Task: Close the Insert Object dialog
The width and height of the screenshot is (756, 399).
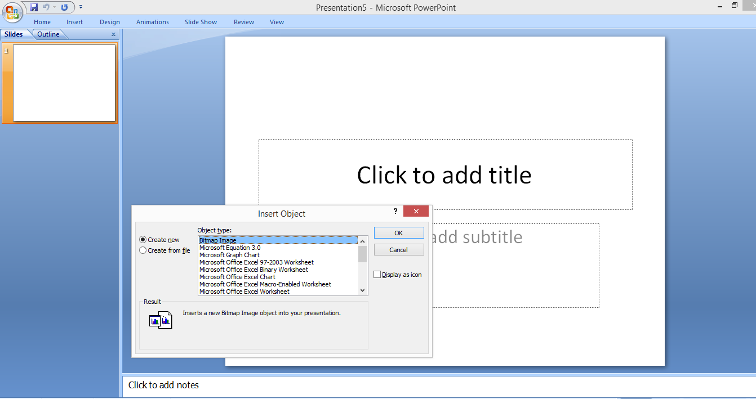Action: point(416,211)
